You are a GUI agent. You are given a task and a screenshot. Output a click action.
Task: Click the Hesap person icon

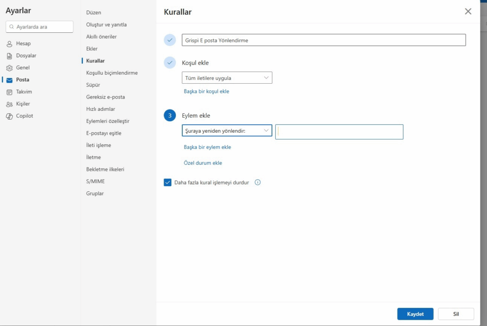10,44
